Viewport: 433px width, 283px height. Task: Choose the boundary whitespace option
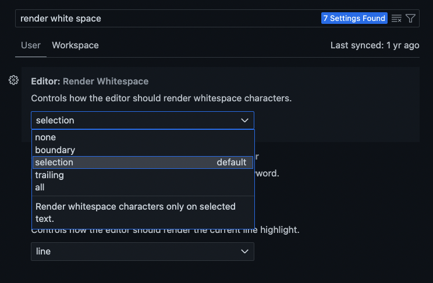pyautogui.click(x=55, y=150)
